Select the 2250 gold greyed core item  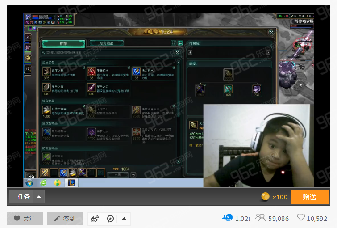point(108,112)
